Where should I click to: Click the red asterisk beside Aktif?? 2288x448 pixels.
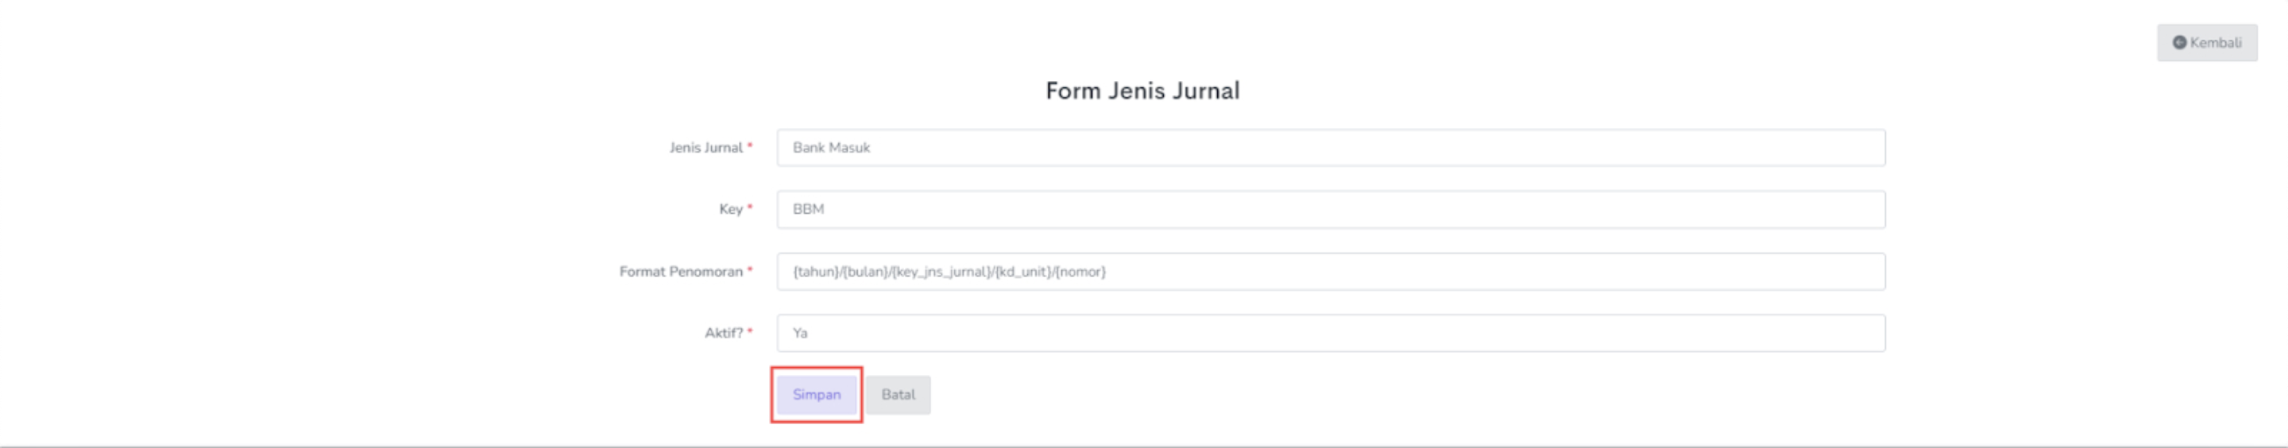(750, 331)
